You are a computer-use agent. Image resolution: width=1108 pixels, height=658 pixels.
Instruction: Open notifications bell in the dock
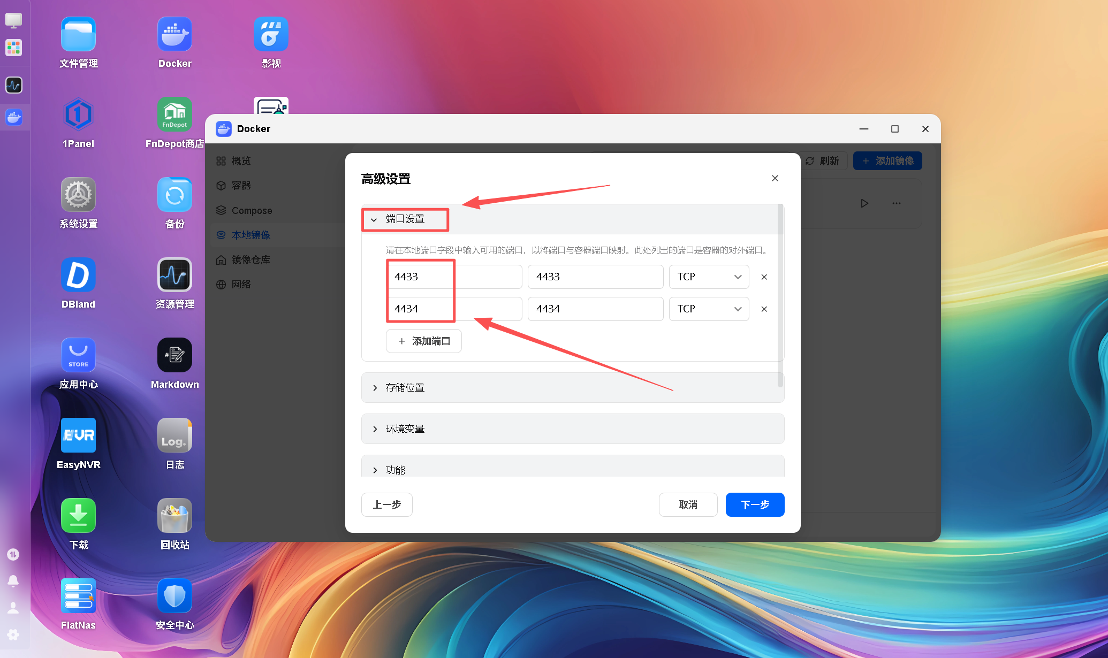pyautogui.click(x=13, y=581)
